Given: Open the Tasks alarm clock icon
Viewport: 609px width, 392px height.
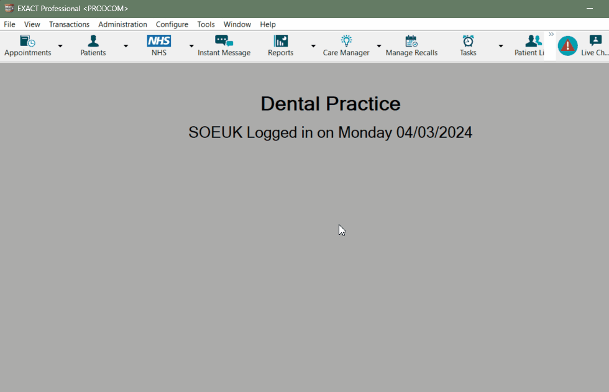Looking at the screenshot, I should [468, 42].
